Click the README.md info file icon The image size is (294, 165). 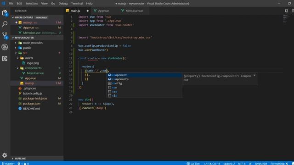pos(20,109)
